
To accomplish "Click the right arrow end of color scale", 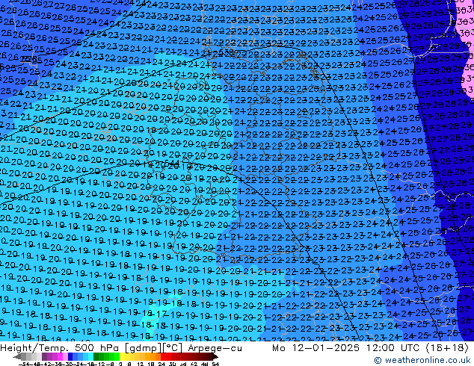I will pos(215,357).
